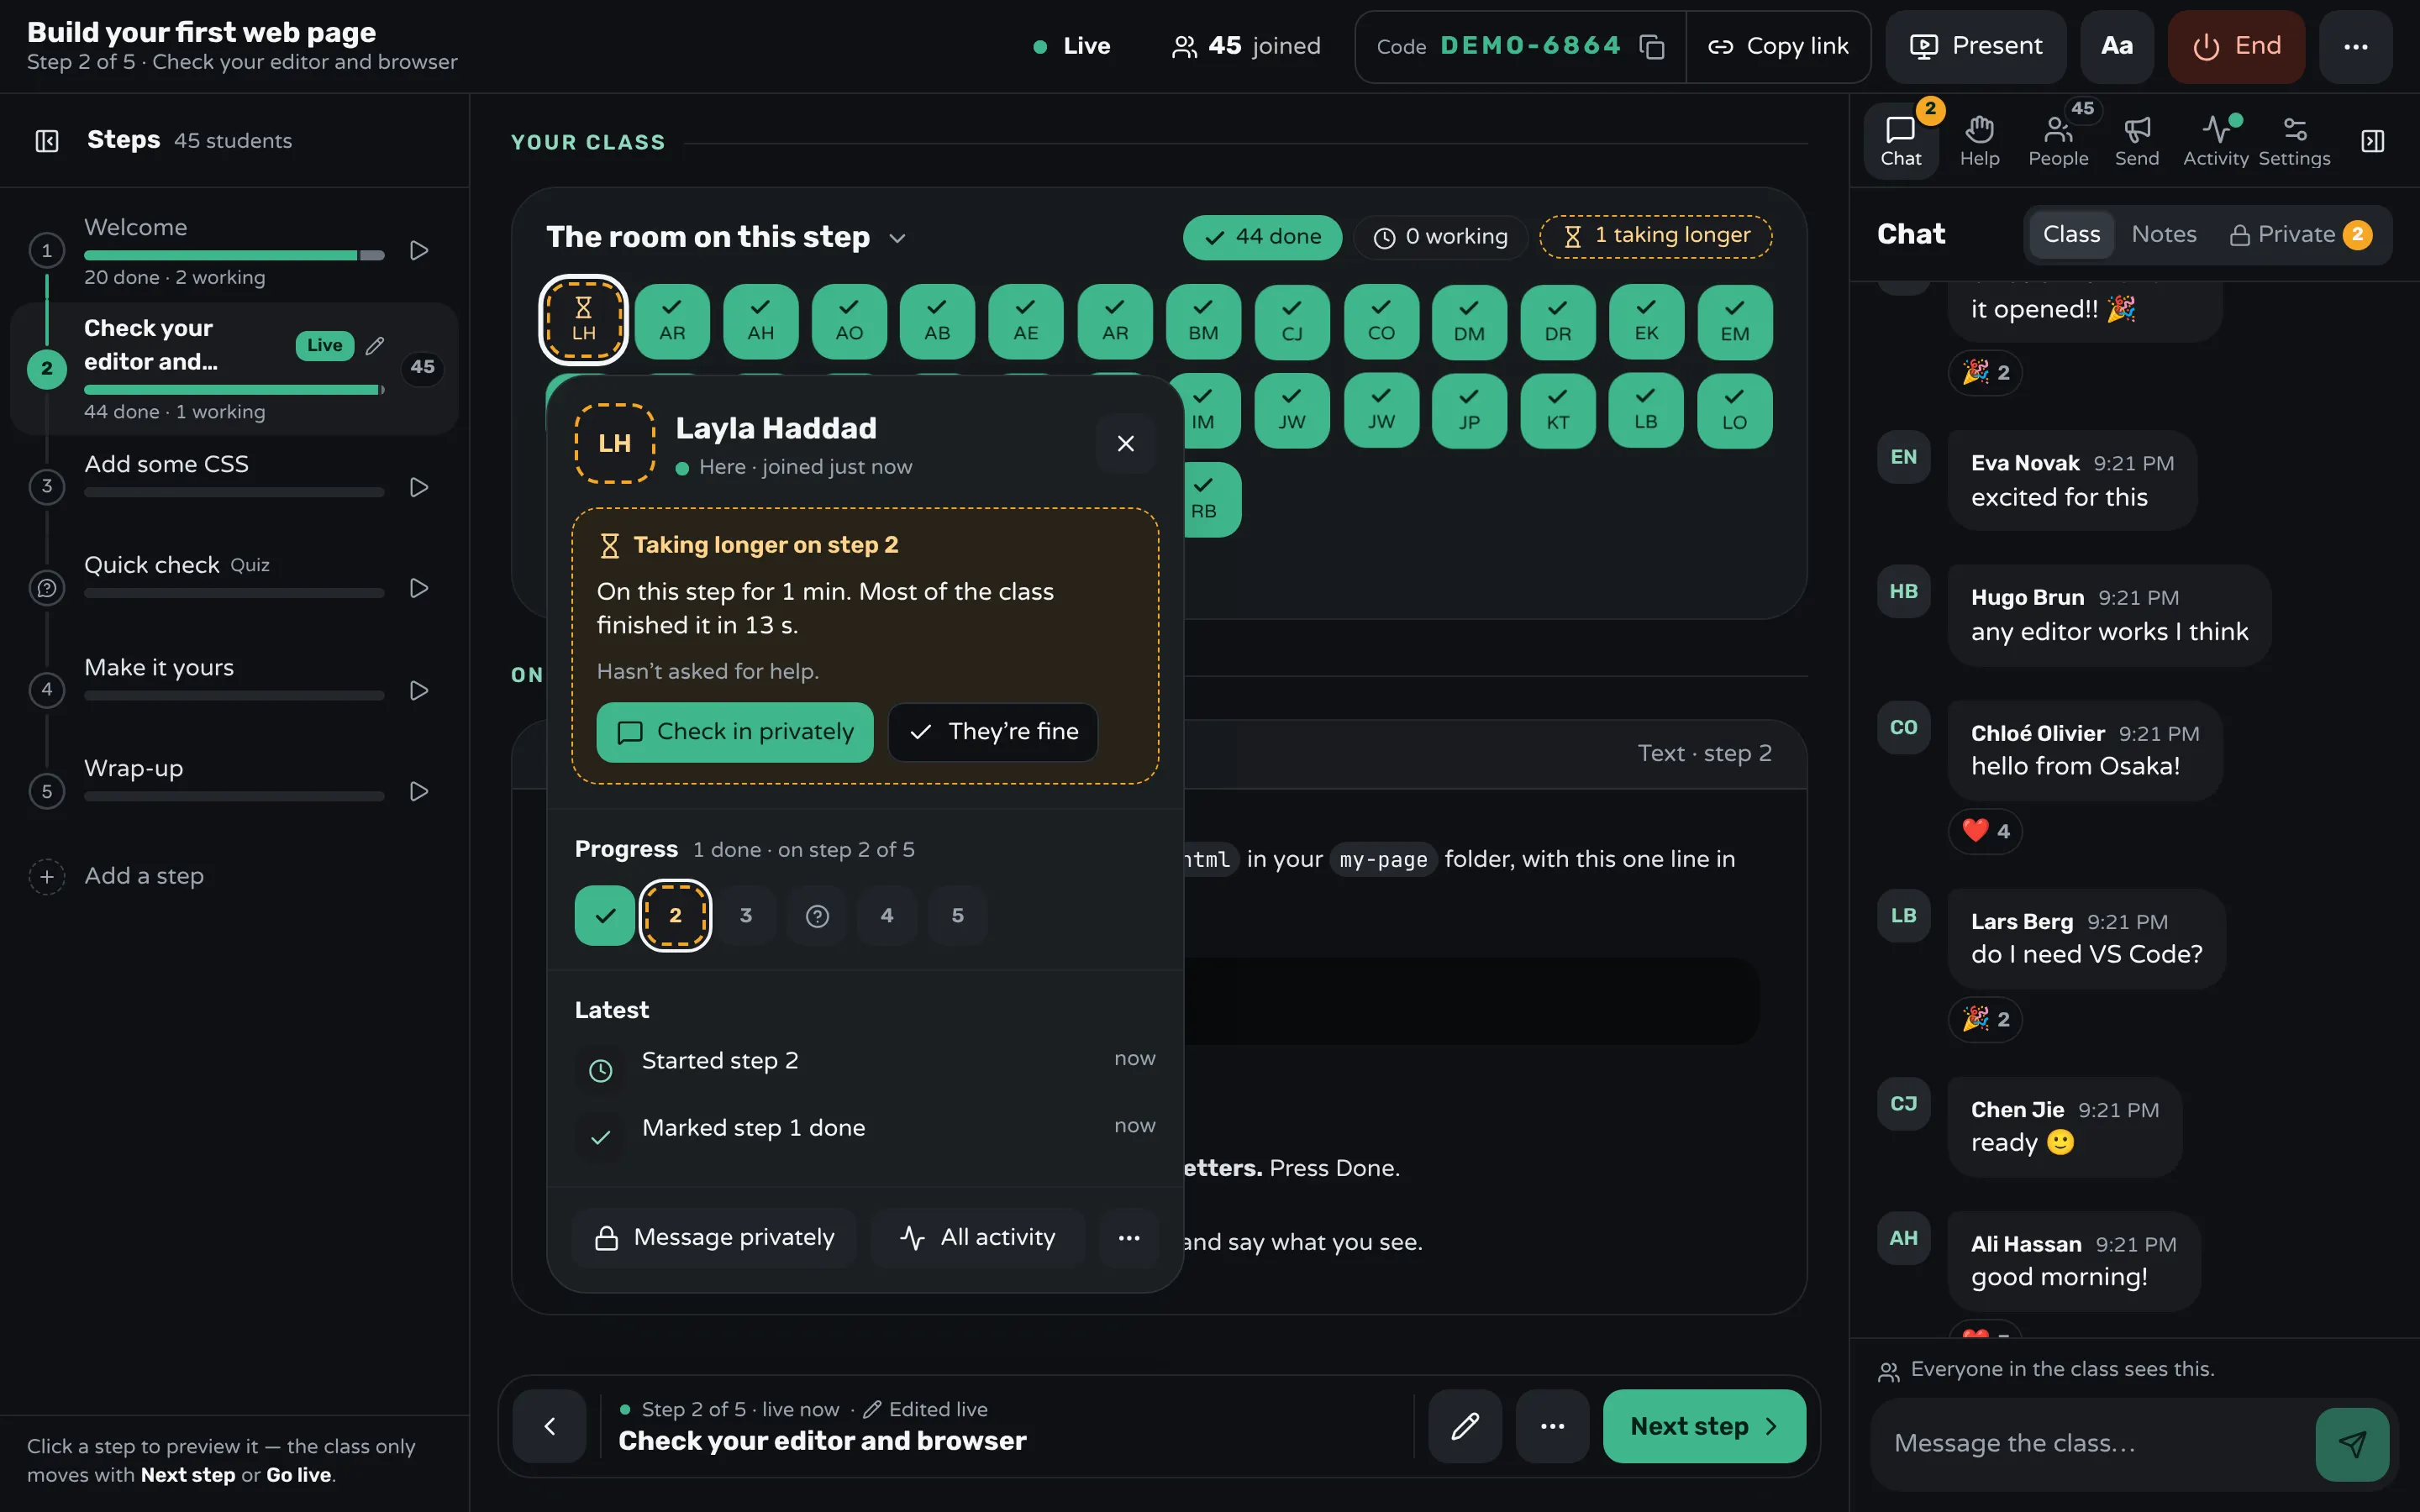End the live session
This screenshot has height=1512, width=2420.
(x=2236, y=47)
